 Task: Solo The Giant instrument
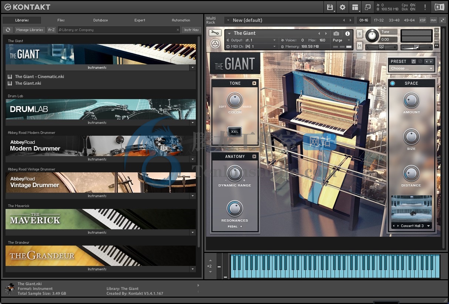point(359,34)
